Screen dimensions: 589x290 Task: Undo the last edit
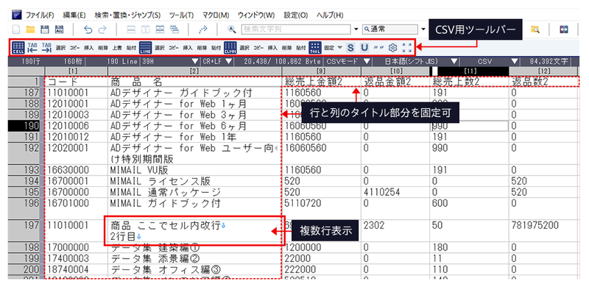(88, 29)
